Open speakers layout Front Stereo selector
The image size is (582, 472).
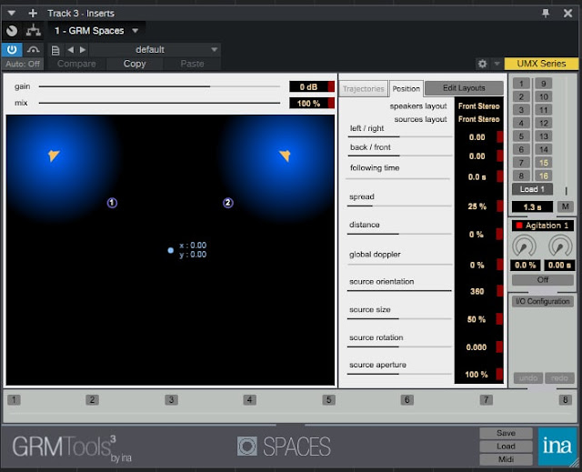479,106
